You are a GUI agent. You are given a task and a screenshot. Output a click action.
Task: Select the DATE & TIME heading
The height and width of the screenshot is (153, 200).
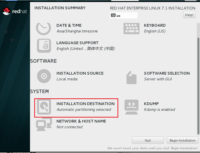coord(69,25)
